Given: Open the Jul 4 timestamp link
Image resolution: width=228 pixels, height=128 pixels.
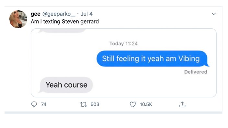Looking at the screenshot, I should coord(86,14).
